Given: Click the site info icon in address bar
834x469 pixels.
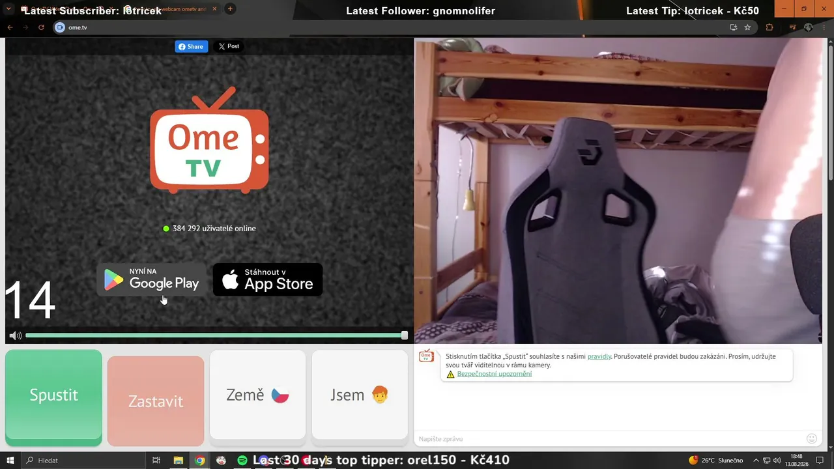Looking at the screenshot, I should 60,27.
